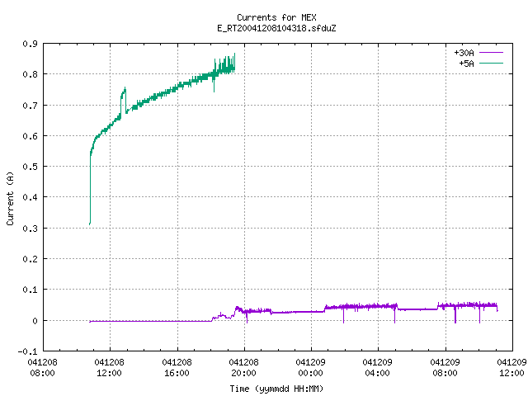Click the 041208 12:00 x-axis label
The image size is (528, 396).
click(x=110, y=367)
